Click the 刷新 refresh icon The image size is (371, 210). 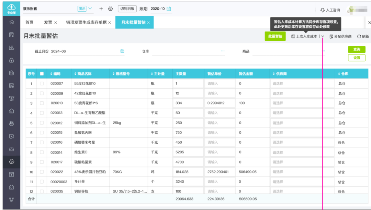[x=358, y=36]
